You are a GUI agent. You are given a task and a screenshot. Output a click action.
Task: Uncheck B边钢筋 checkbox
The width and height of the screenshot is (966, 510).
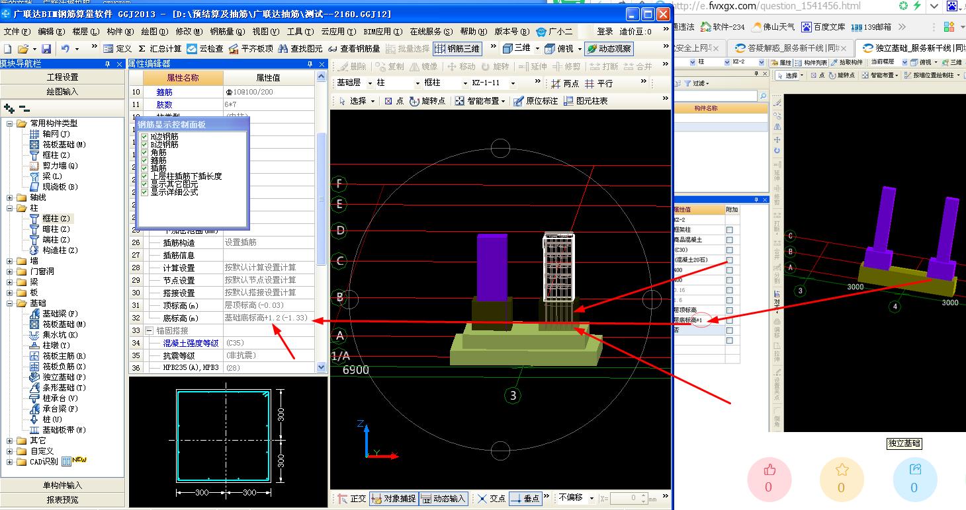pyautogui.click(x=145, y=145)
